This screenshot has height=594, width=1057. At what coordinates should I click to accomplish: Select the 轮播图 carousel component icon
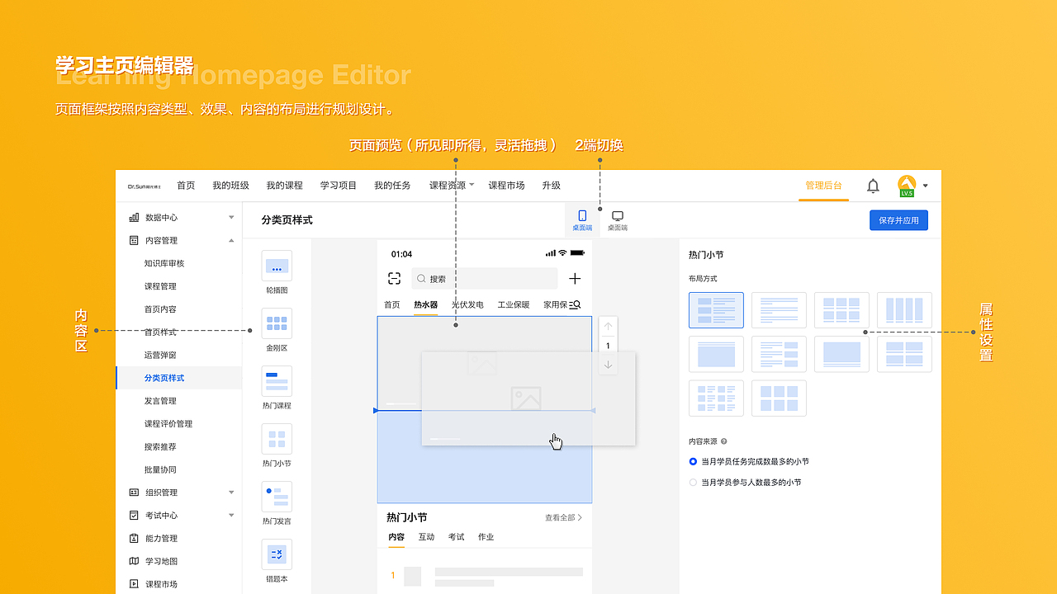click(x=277, y=266)
